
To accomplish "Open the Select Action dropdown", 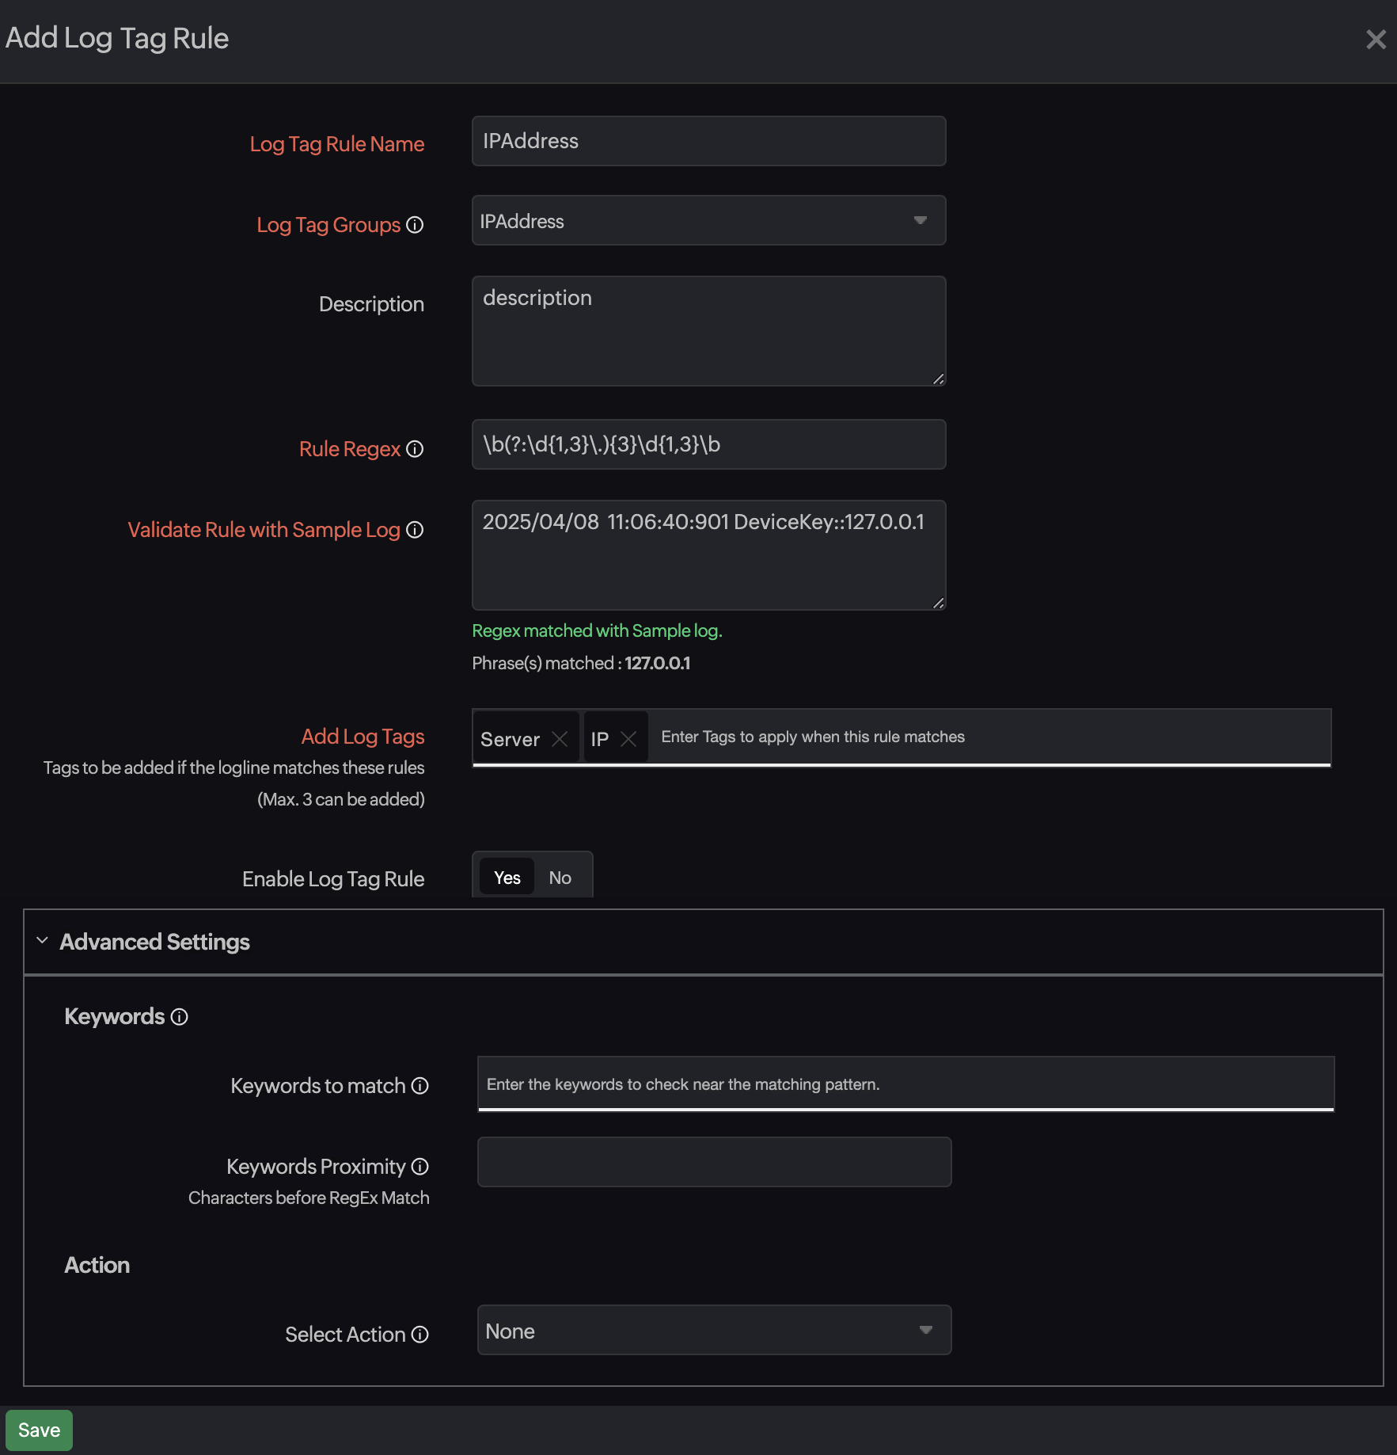I will click(713, 1331).
